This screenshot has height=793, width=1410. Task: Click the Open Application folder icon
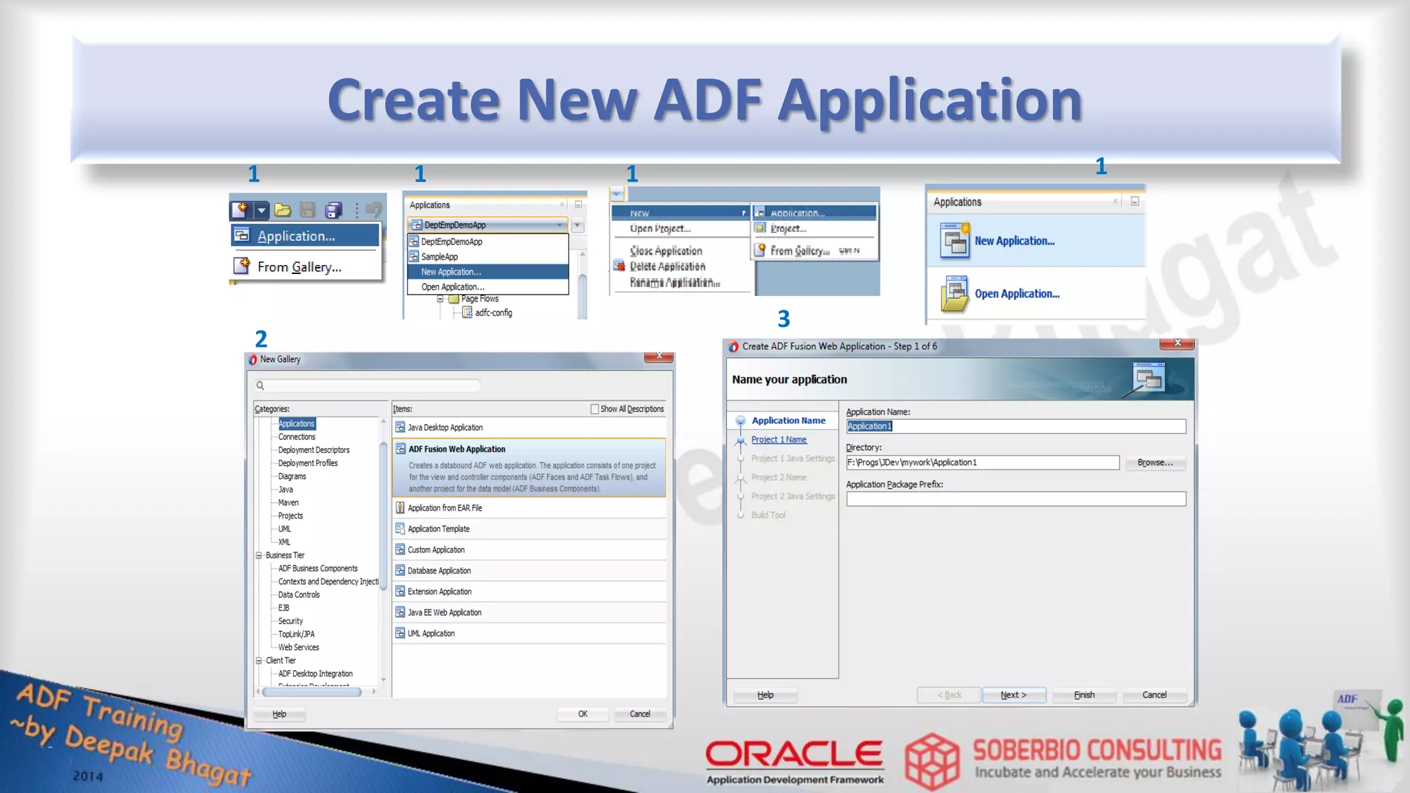point(955,294)
